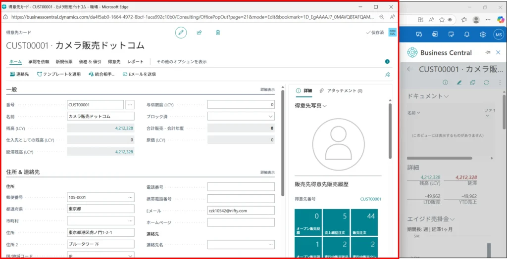Click the share icon beside edit pencil
507x259 pixels.
199,33
